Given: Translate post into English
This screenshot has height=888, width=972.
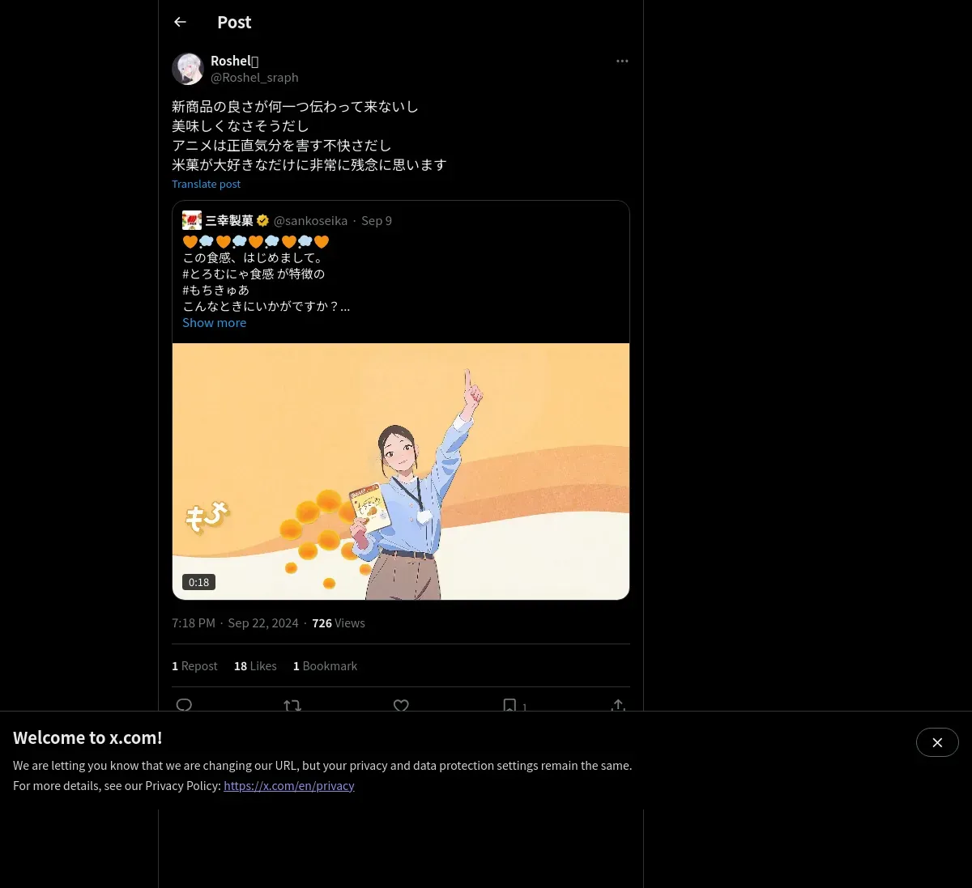Looking at the screenshot, I should click(x=206, y=184).
